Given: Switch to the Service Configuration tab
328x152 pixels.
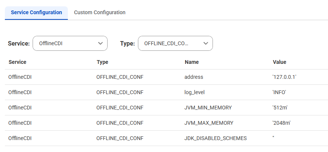Looking at the screenshot, I should click(36, 12).
